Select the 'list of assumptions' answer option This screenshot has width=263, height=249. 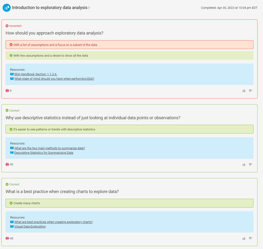pos(129,45)
